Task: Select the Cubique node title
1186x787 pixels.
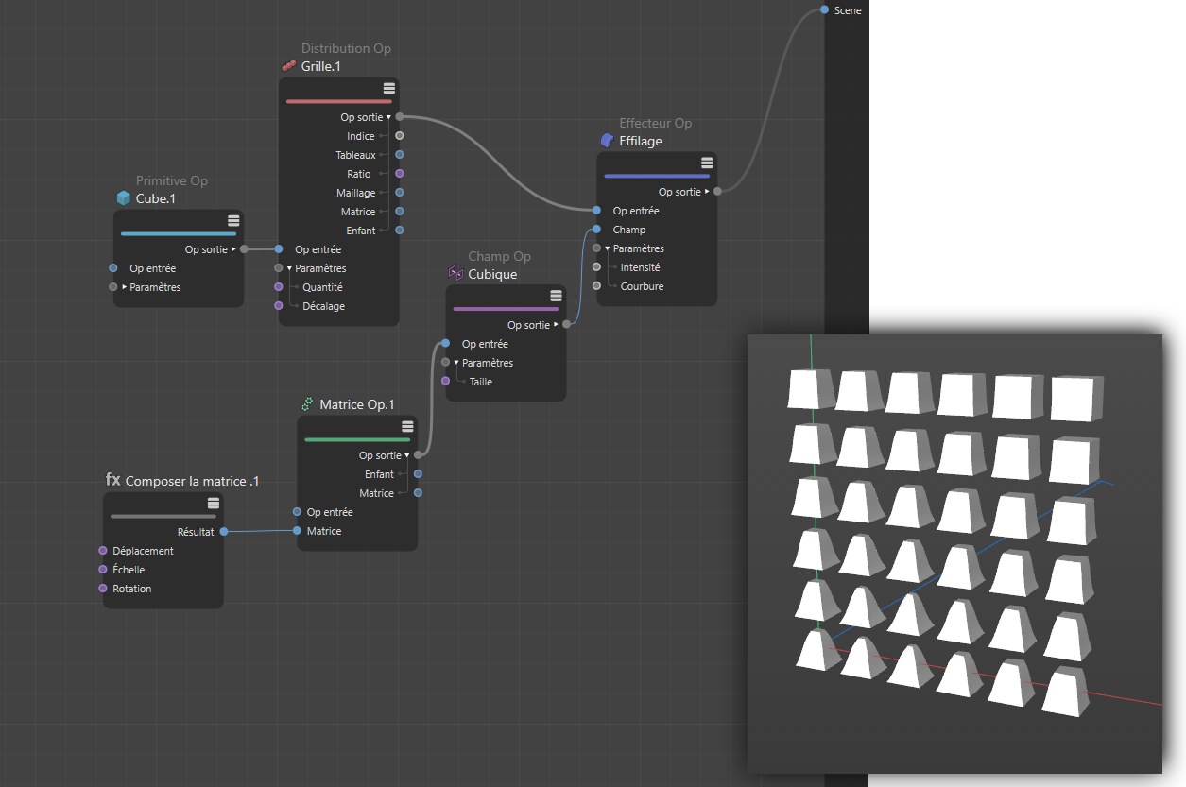Action: [x=492, y=274]
